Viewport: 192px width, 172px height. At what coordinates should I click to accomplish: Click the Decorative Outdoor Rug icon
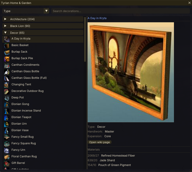pyautogui.click(x=7, y=92)
